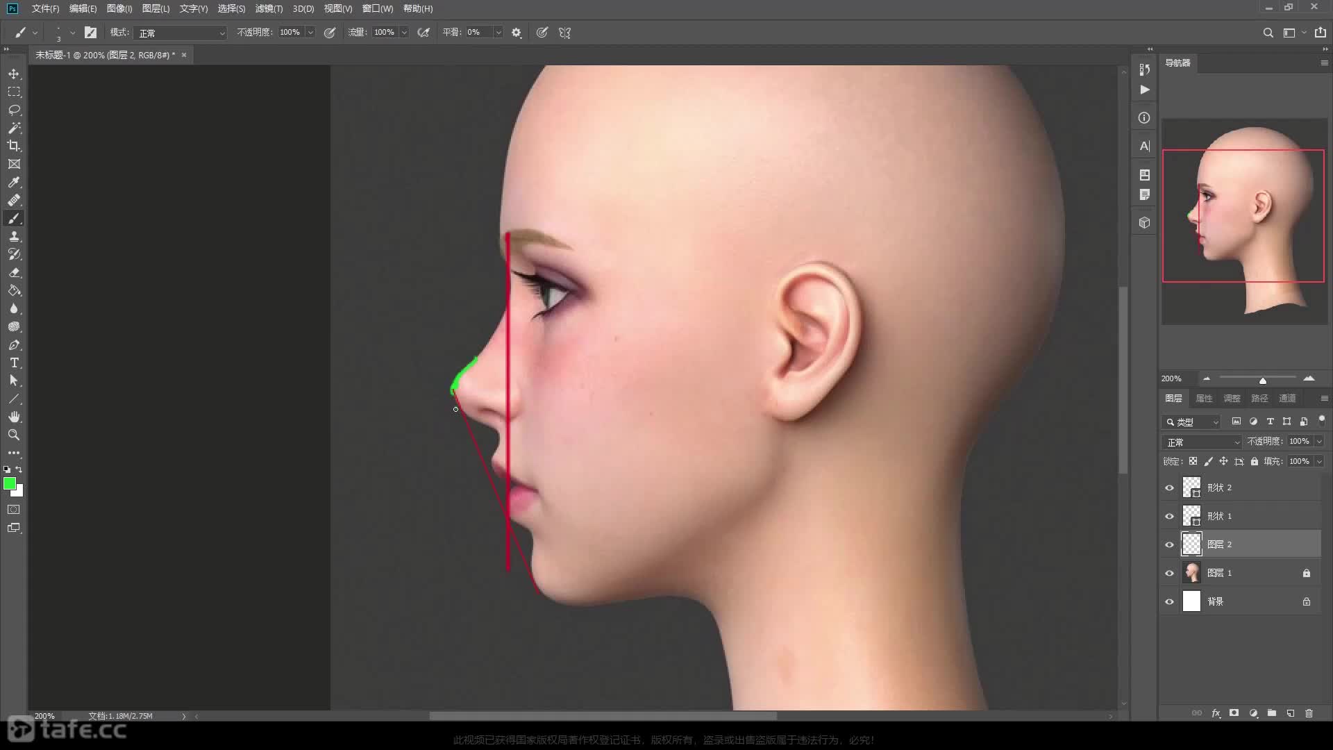Select the Paint Bucket tool
Viewport: 1333px width, 750px height.
[14, 290]
